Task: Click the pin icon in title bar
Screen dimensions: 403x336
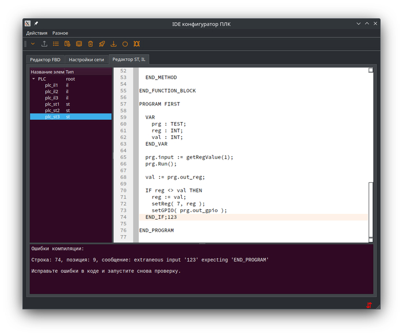Action: [36, 24]
